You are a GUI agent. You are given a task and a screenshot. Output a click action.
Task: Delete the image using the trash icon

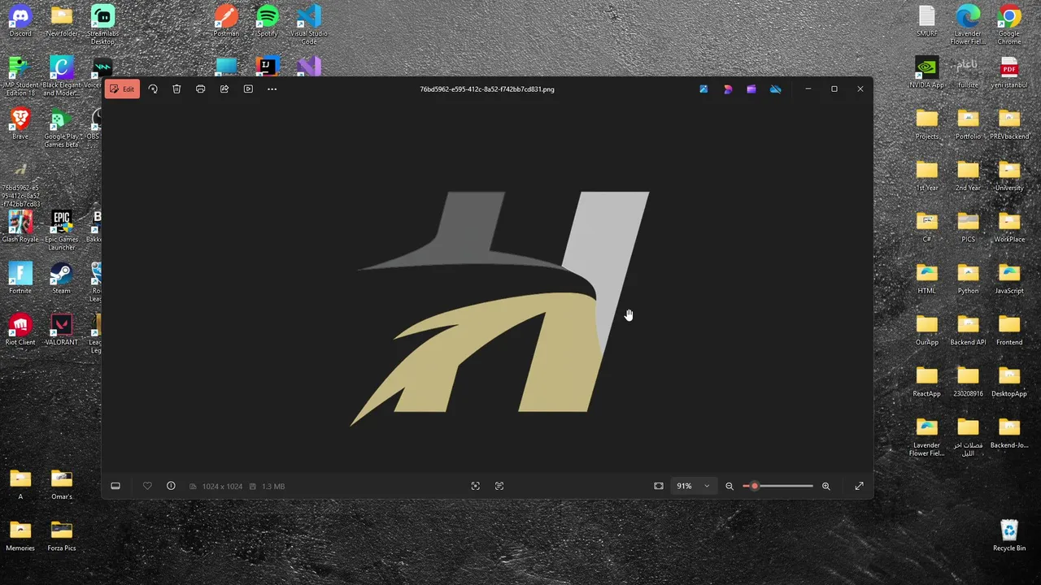[176, 89]
